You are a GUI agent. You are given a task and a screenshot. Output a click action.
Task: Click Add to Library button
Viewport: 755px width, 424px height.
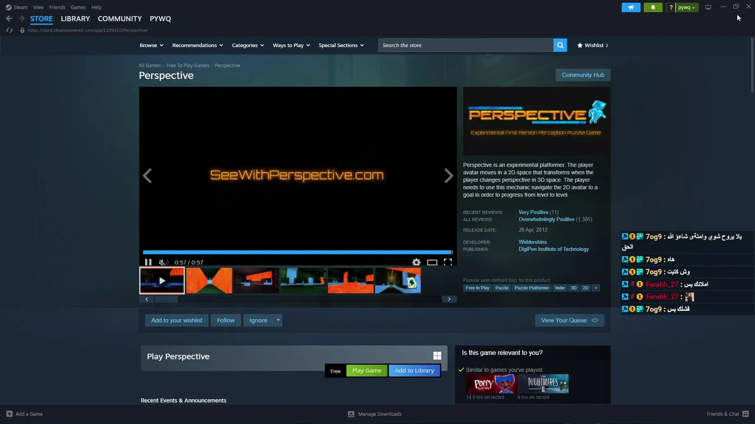click(x=414, y=370)
